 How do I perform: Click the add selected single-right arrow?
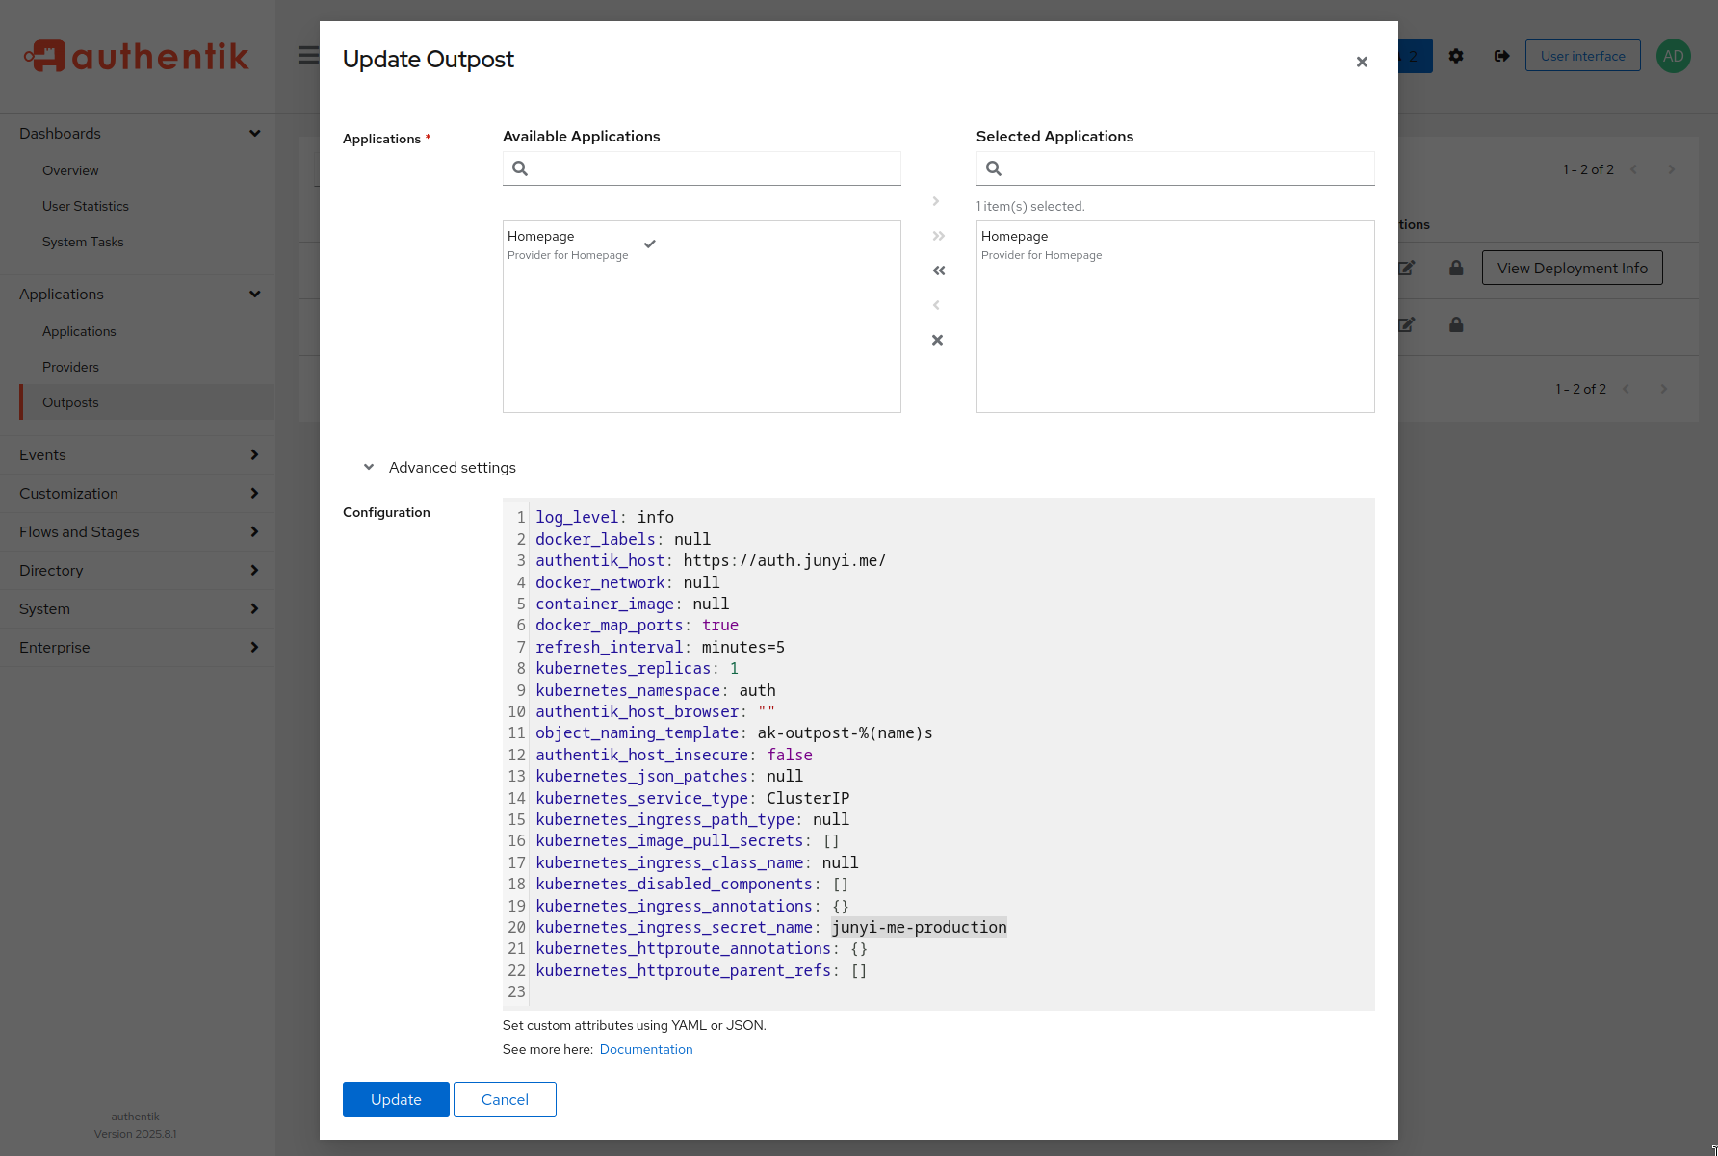936,201
